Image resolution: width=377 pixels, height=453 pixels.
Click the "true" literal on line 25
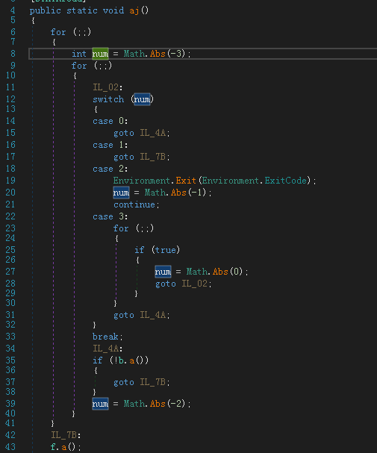point(166,250)
